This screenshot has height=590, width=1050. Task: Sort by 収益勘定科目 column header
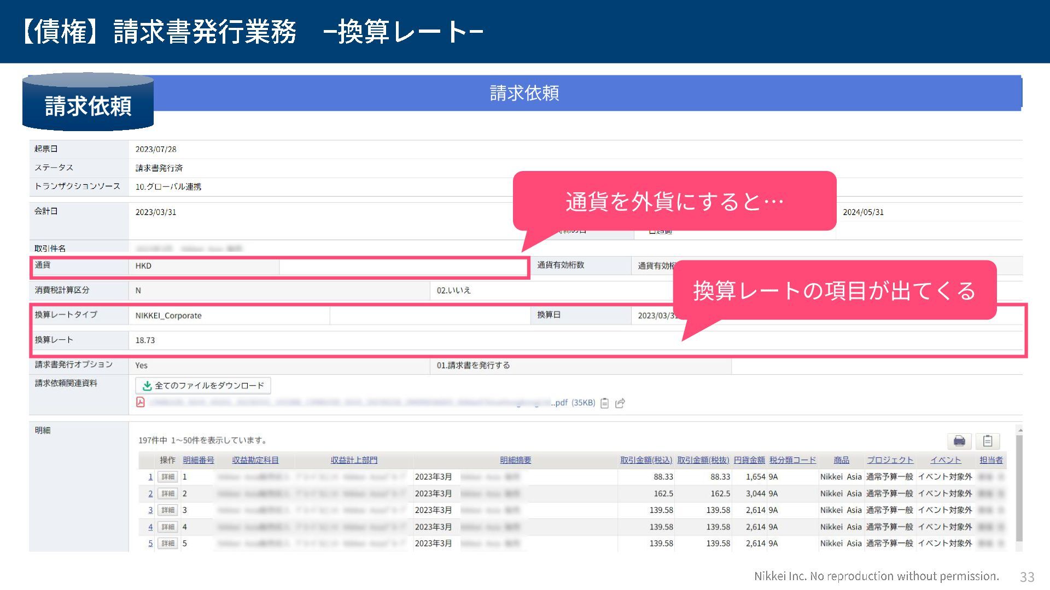[x=255, y=460]
